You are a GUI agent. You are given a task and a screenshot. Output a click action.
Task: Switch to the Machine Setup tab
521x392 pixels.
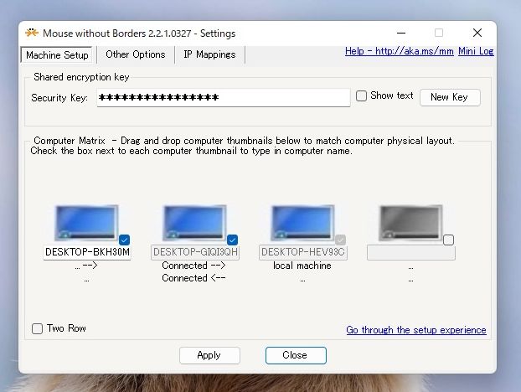coord(57,54)
